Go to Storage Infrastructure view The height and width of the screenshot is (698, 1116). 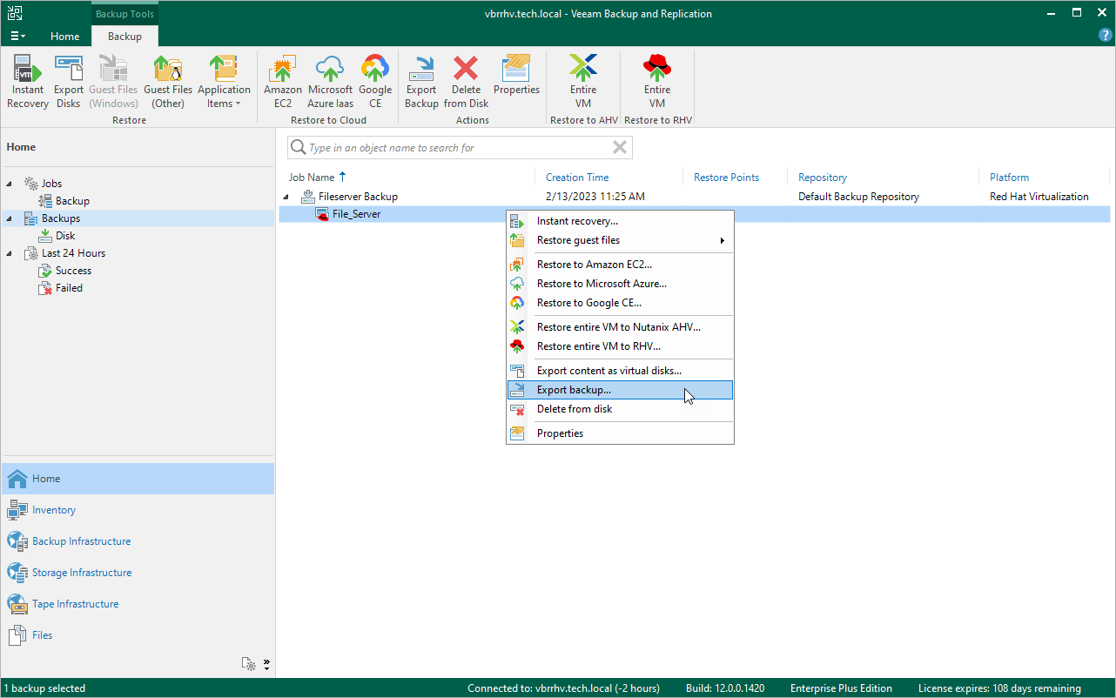pyautogui.click(x=138, y=573)
